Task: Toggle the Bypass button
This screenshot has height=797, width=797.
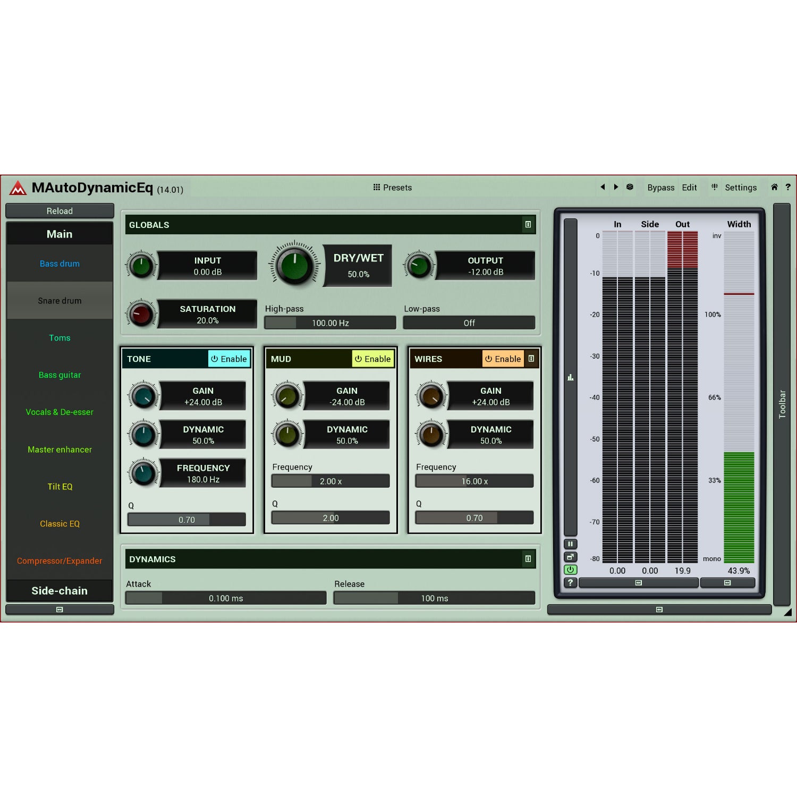Action: [661, 188]
